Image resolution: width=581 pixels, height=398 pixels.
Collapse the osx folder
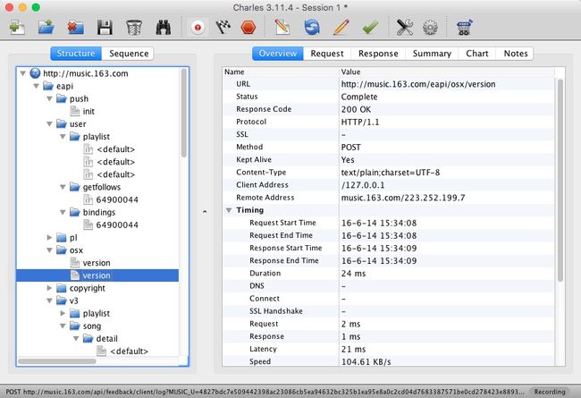49,250
